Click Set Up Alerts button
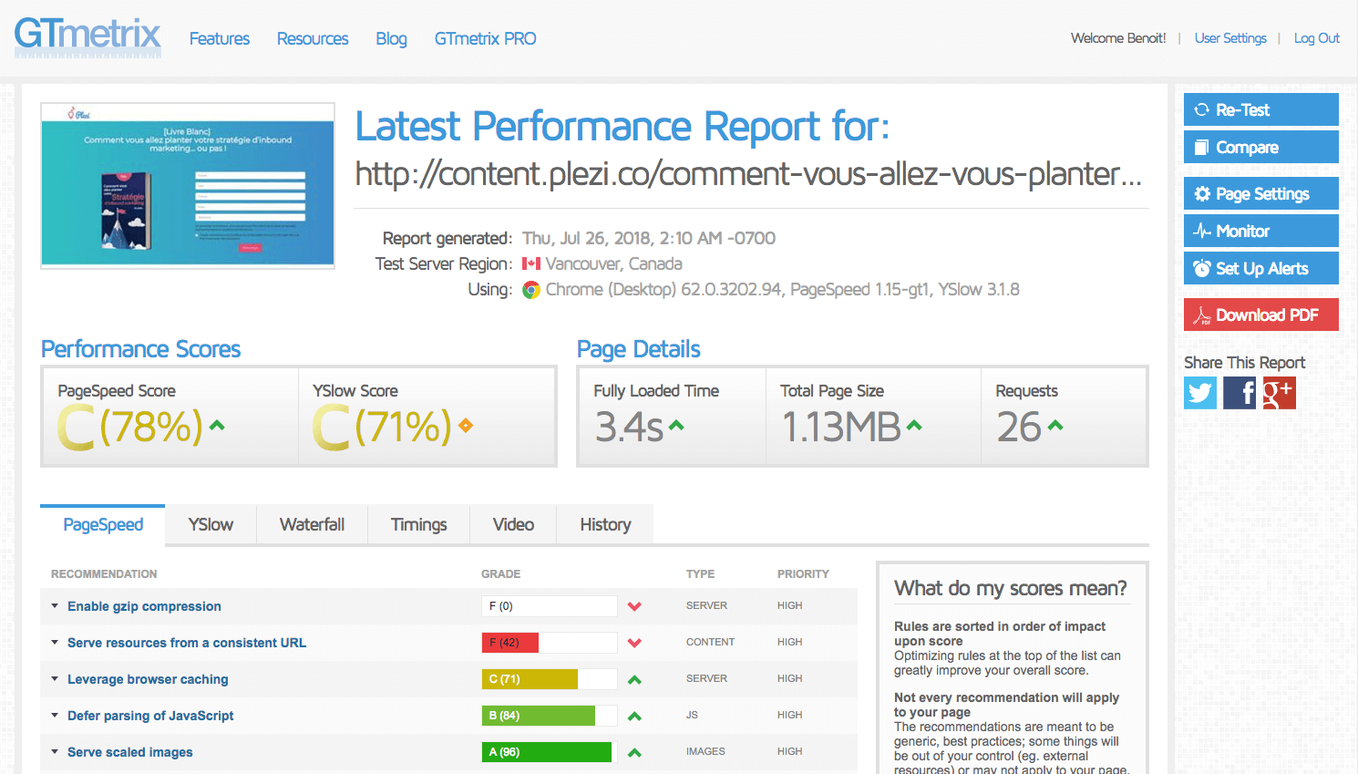The width and height of the screenshot is (1358, 774). click(x=1261, y=268)
